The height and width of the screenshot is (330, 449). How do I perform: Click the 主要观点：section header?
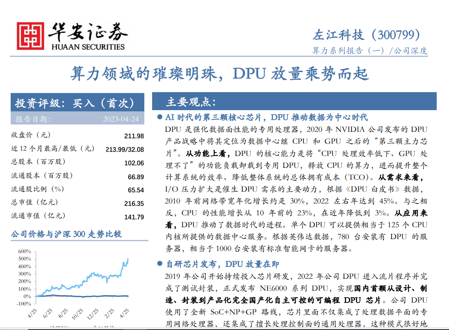click(x=294, y=102)
